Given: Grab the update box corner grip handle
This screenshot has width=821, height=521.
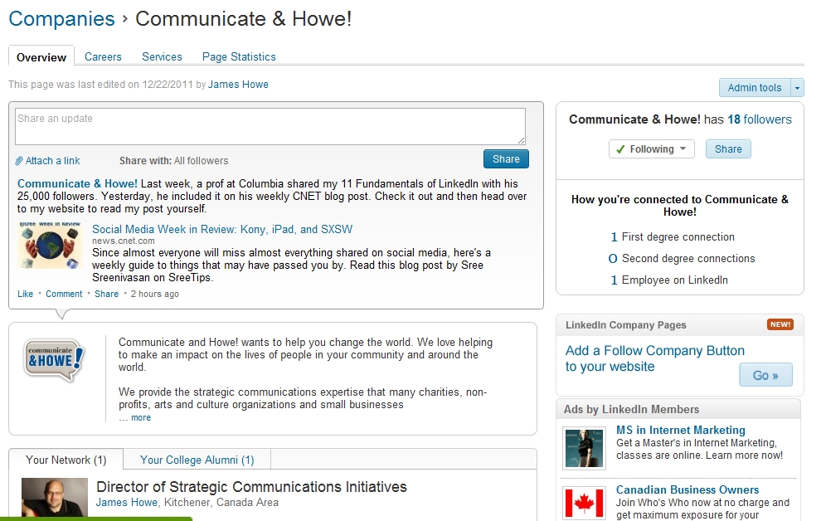Looking at the screenshot, I should [x=522, y=140].
